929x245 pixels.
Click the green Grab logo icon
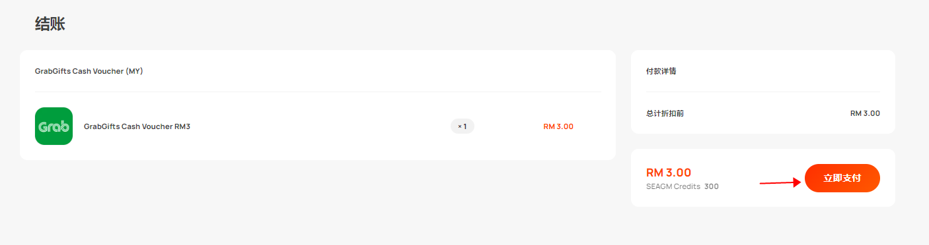pos(54,126)
